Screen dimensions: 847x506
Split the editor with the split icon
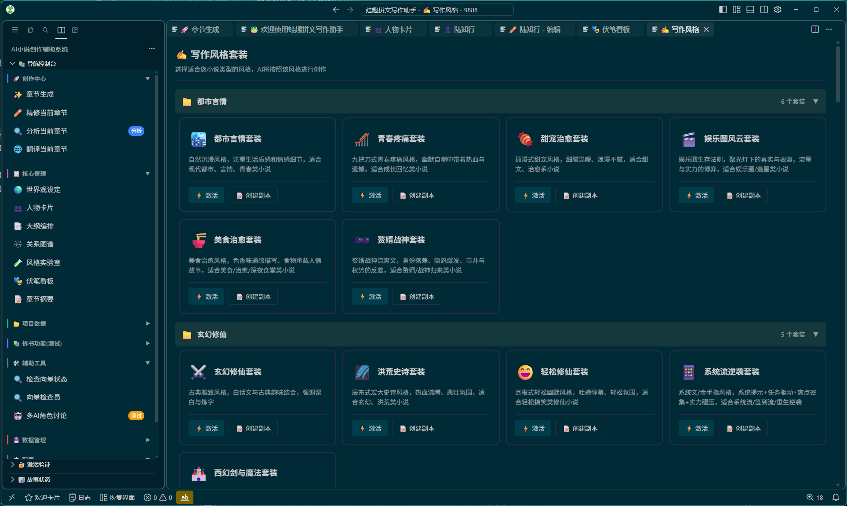pos(815,29)
